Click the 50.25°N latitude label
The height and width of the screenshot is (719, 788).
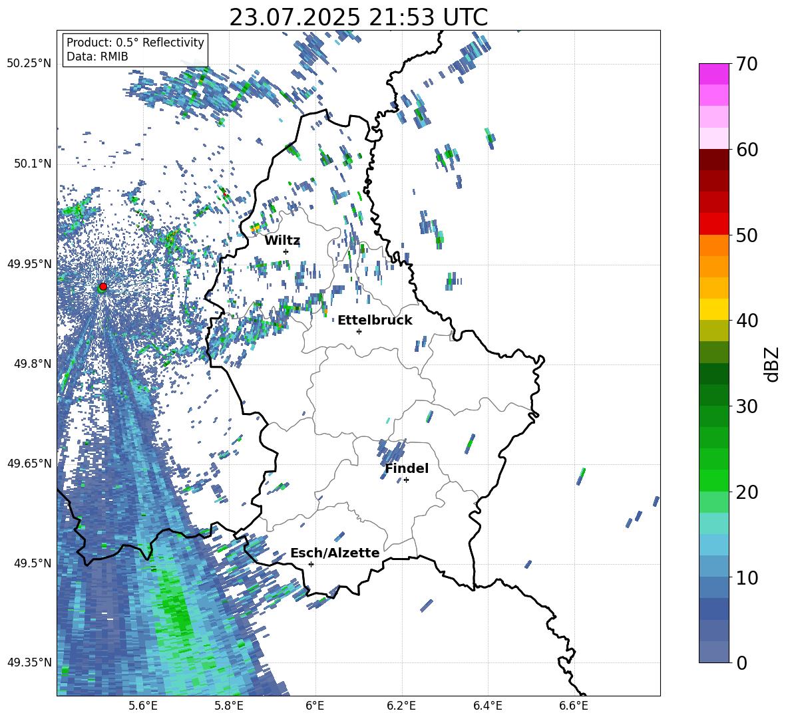[x=29, y=64]
